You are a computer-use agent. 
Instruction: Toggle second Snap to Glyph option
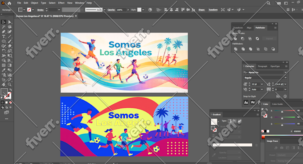tap(253, 102)
